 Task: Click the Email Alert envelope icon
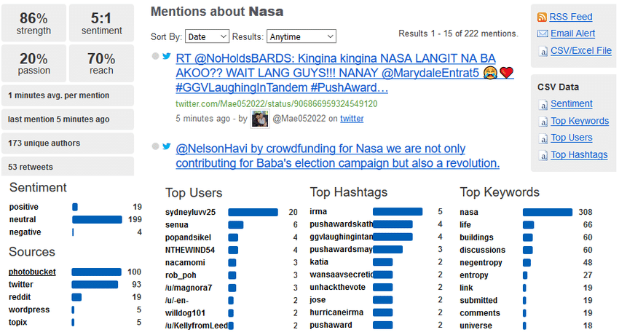tap(543, 33)
